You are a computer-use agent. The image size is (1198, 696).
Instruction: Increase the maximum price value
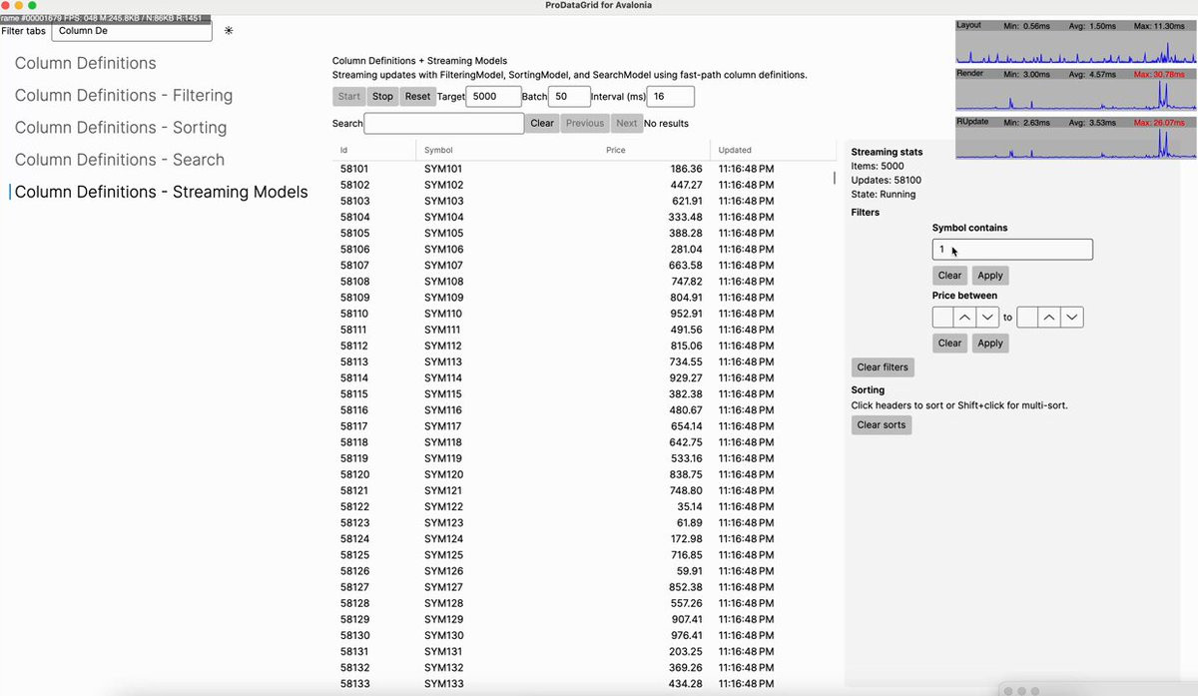coord(1049,318)
